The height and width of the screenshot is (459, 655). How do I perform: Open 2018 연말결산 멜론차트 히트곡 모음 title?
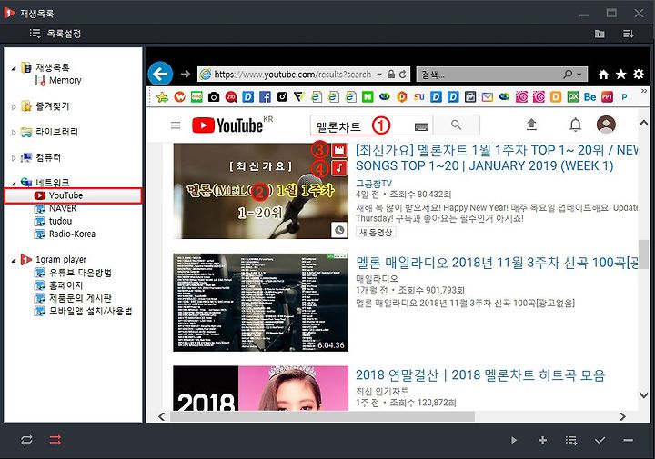[480, 374]
